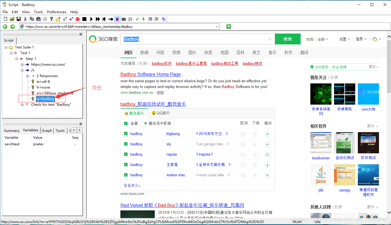Go forward with the green right-arrow button

pos(13,26)
